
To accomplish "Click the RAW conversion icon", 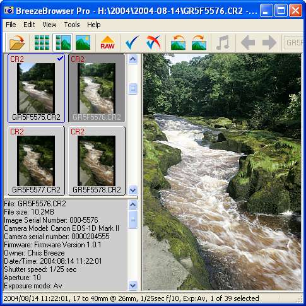I will pos(107,42).
